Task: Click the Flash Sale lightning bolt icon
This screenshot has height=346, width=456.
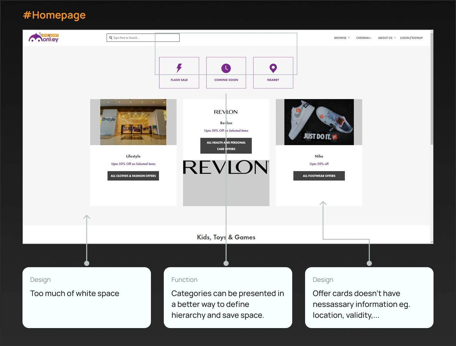Action: point(179,68)
